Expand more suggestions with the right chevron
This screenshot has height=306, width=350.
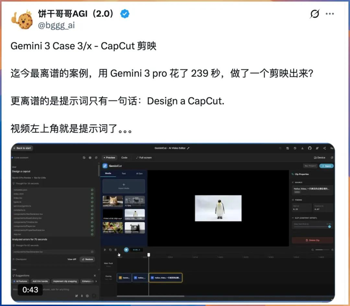click(x=96, y=281)
